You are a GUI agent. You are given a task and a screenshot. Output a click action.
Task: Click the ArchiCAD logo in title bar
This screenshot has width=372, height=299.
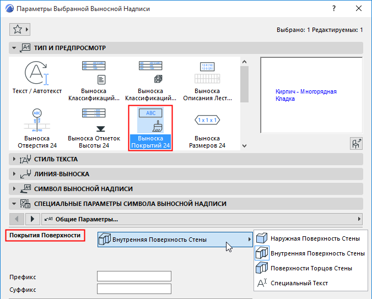point(9,9)
